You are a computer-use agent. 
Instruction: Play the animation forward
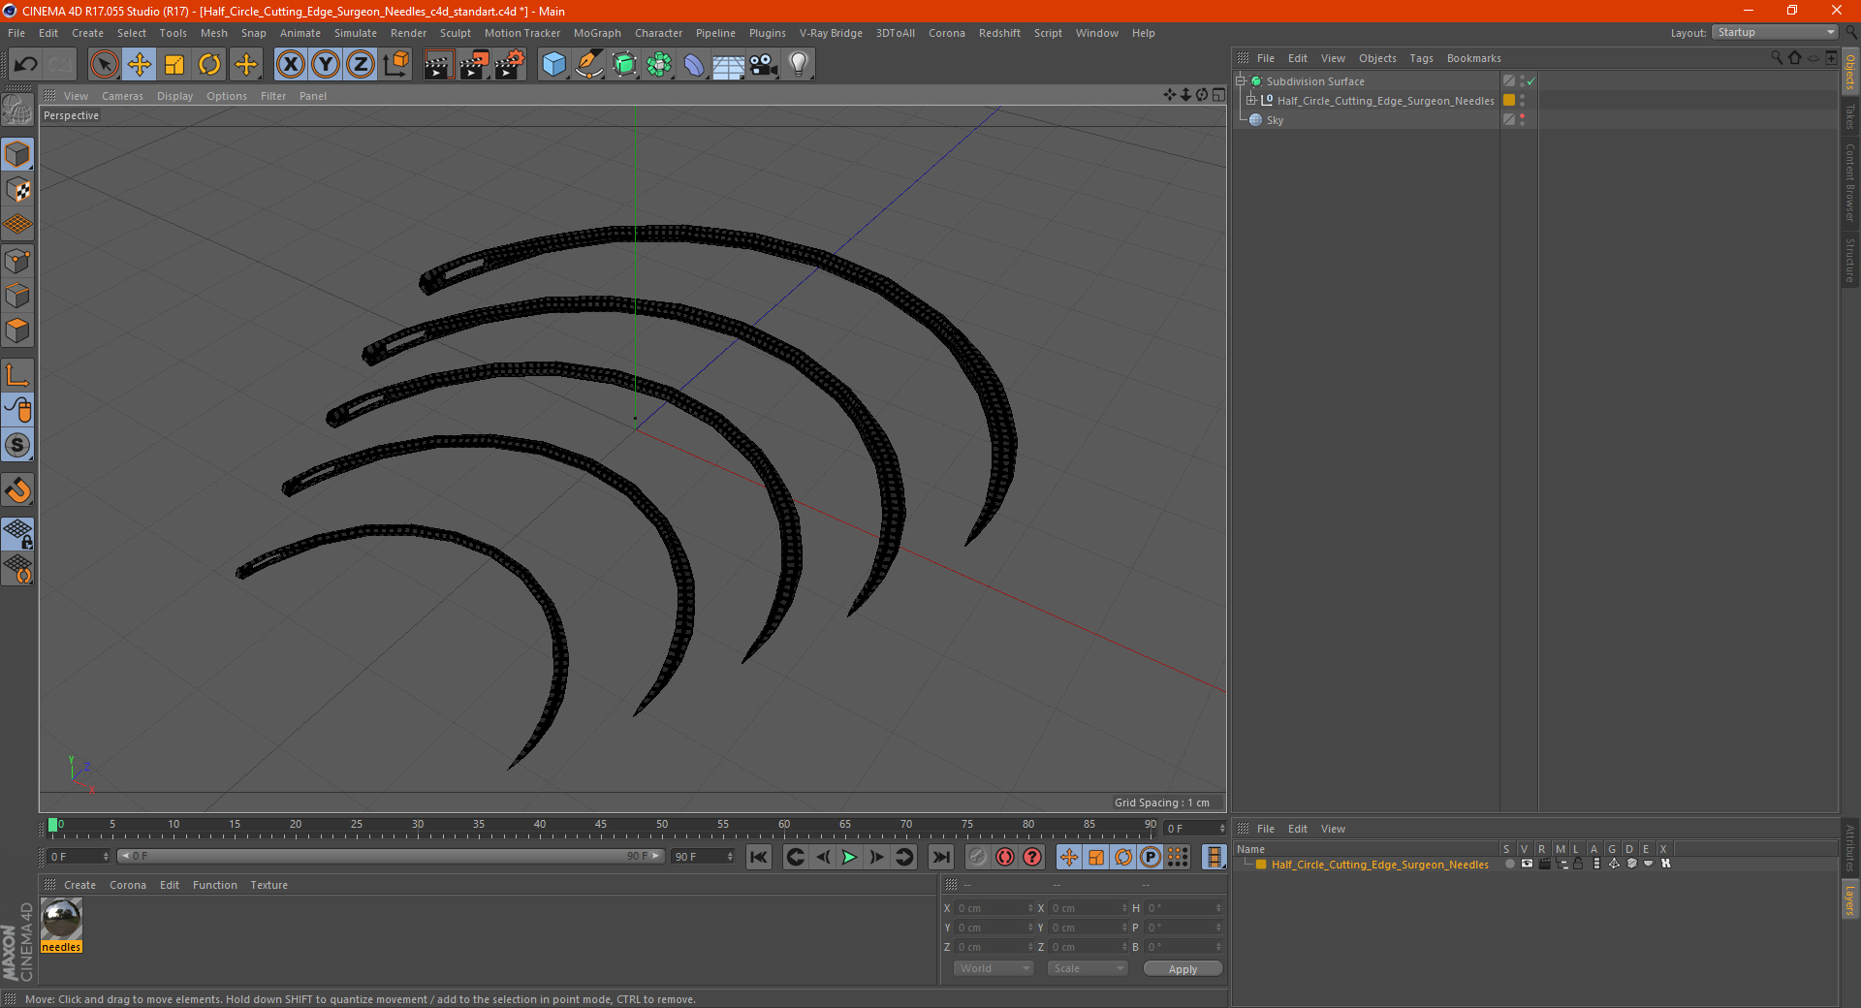(849, 857)
